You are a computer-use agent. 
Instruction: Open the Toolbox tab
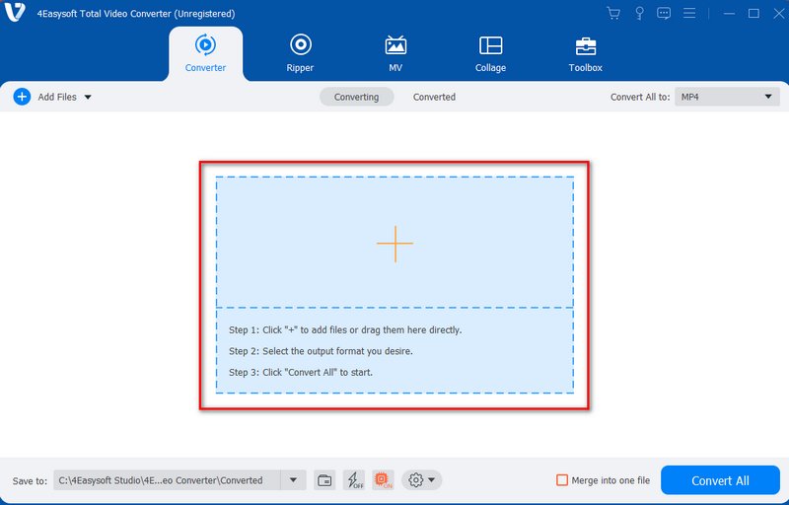click(585, 53)
